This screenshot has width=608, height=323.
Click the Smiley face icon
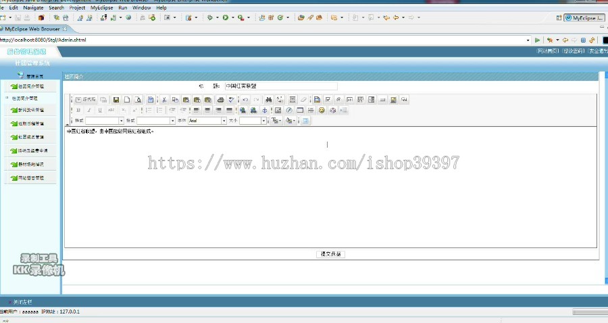(x=322, y=110)
